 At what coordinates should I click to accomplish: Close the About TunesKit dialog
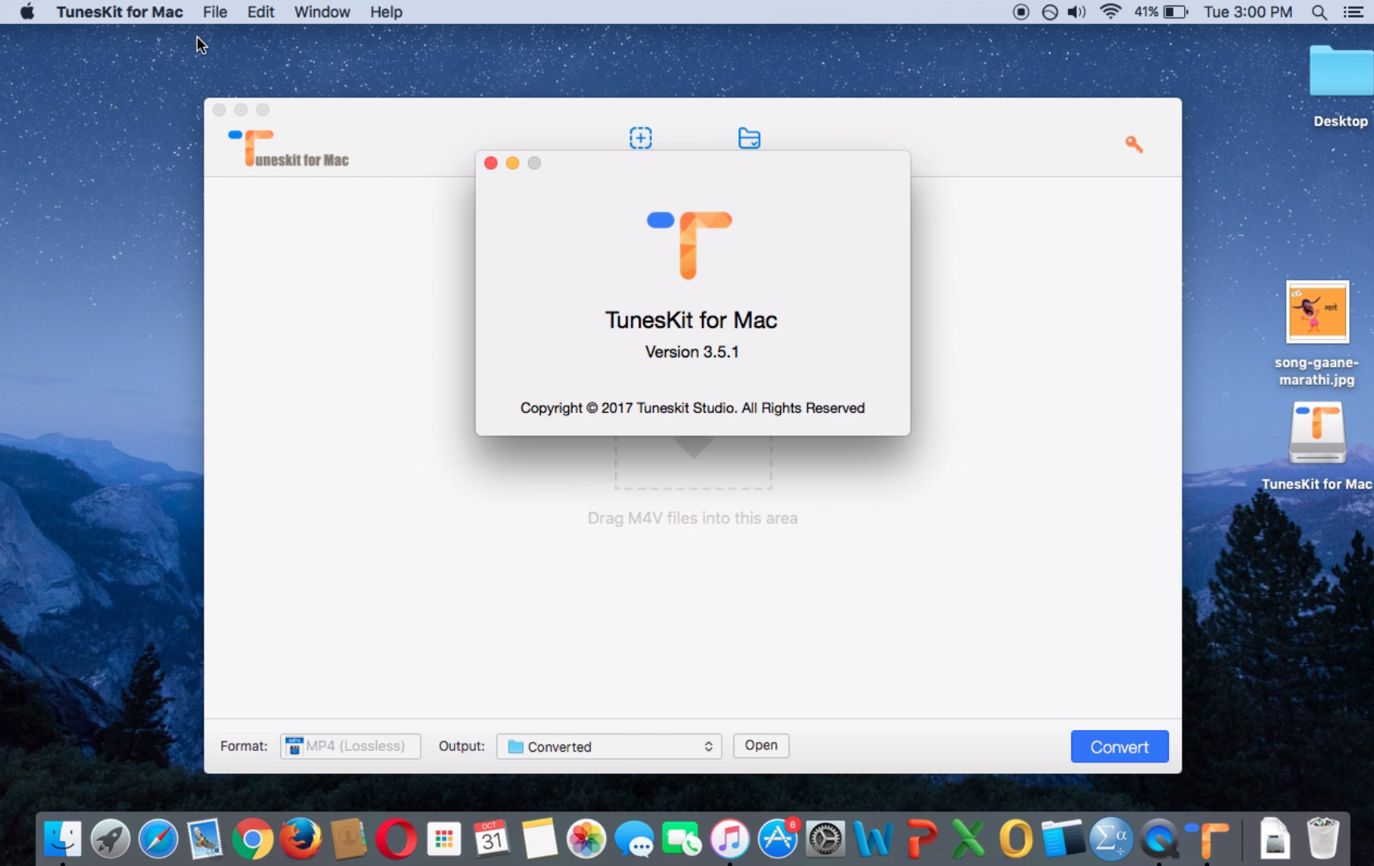coord(491,163)
